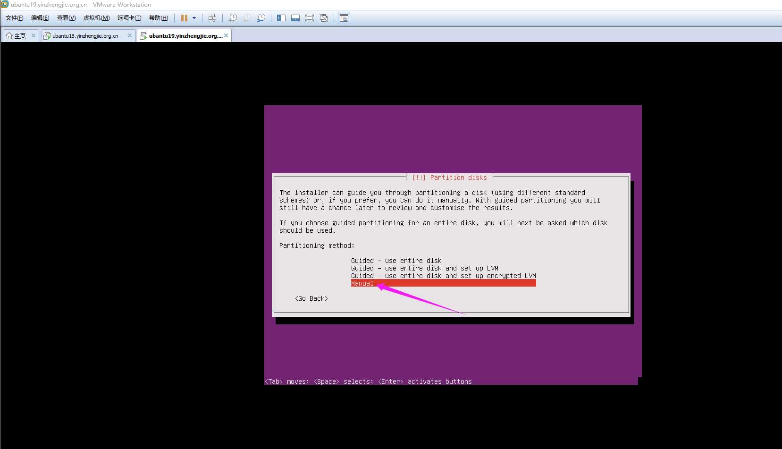Click the <Go Back> button
This screenshot has width=782, height=449.
311,298
